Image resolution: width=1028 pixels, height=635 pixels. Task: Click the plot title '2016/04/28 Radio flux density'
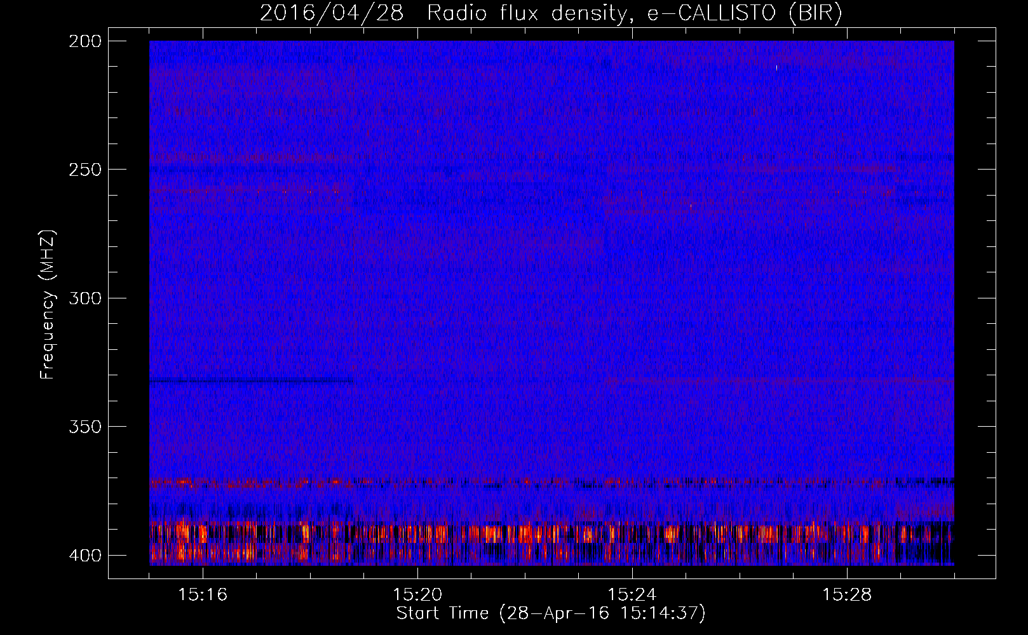coord(551,13)
